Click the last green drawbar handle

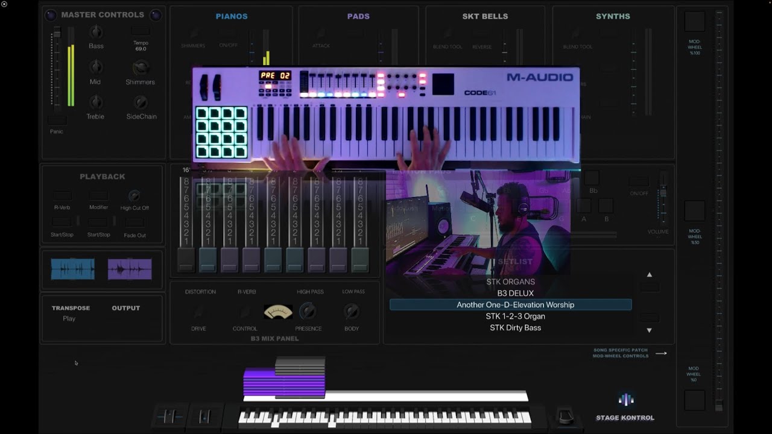[x=360, y=259]
